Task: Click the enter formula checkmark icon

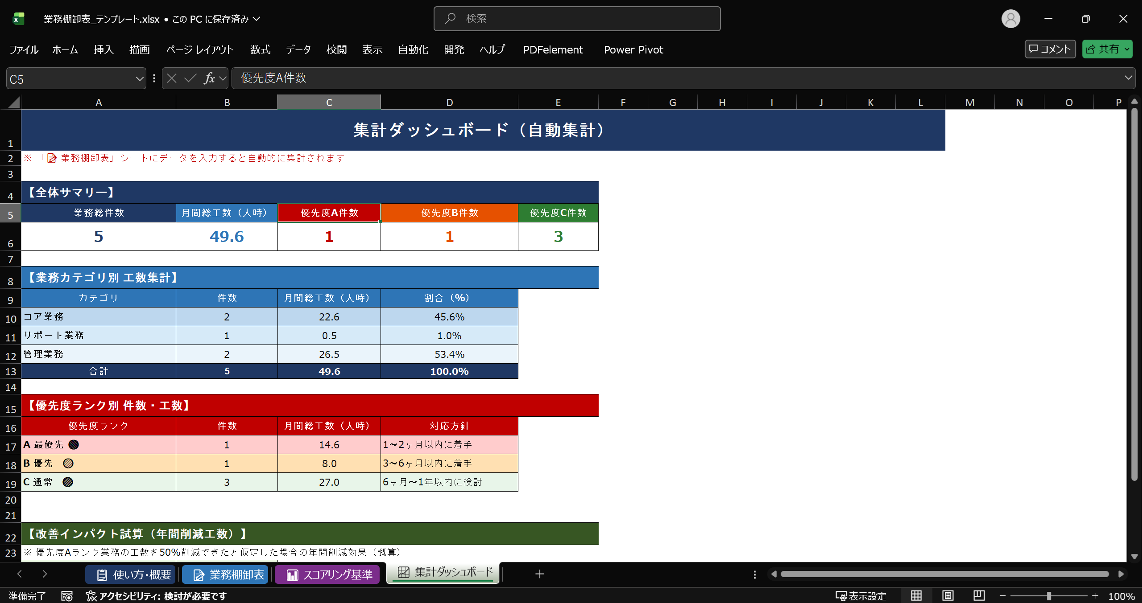Action: pyautogui.click(x=190, y=78)
